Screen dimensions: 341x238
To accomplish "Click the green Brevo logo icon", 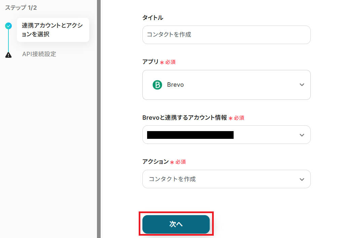I will (157, 85).
